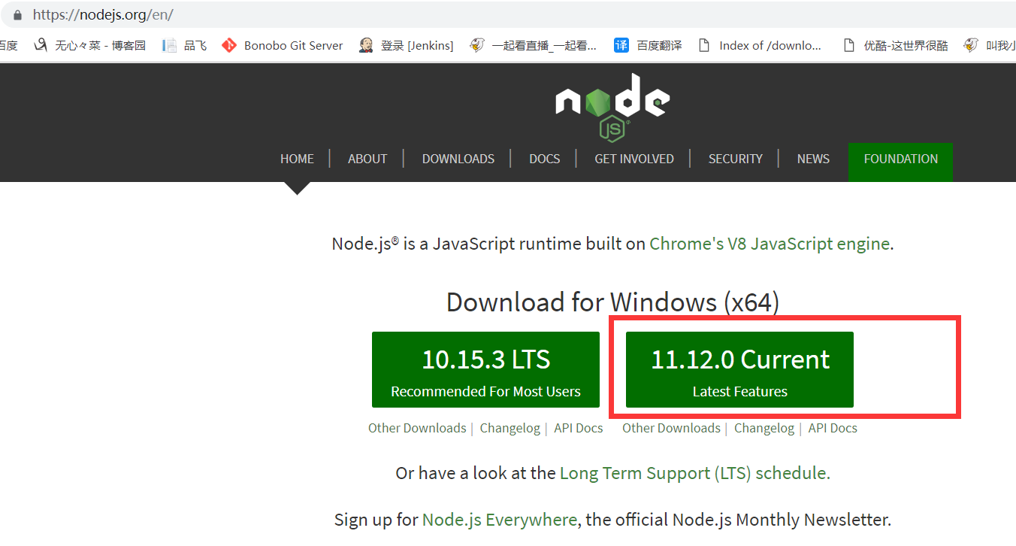
Task: Open the DOWNLOADS nav item
Action: click(458, 159)
